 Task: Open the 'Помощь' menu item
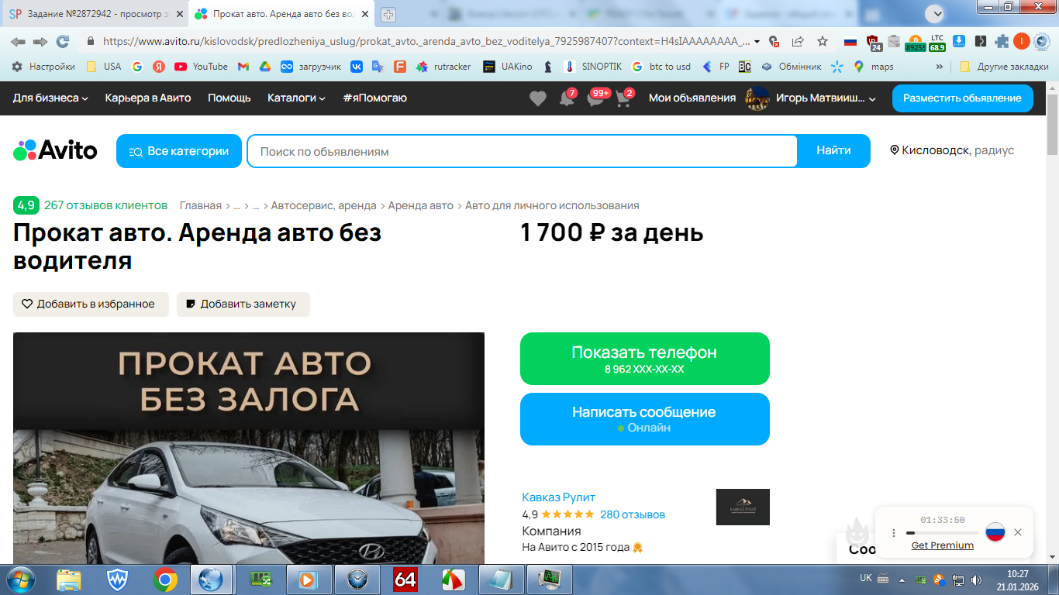coord(229,98)
